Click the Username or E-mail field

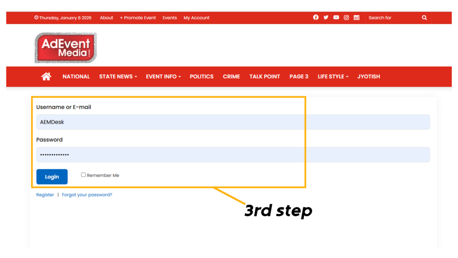[x=233, y=122]
